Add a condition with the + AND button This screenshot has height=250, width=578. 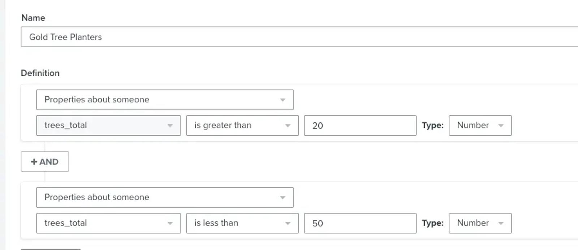tap(45, 162)
